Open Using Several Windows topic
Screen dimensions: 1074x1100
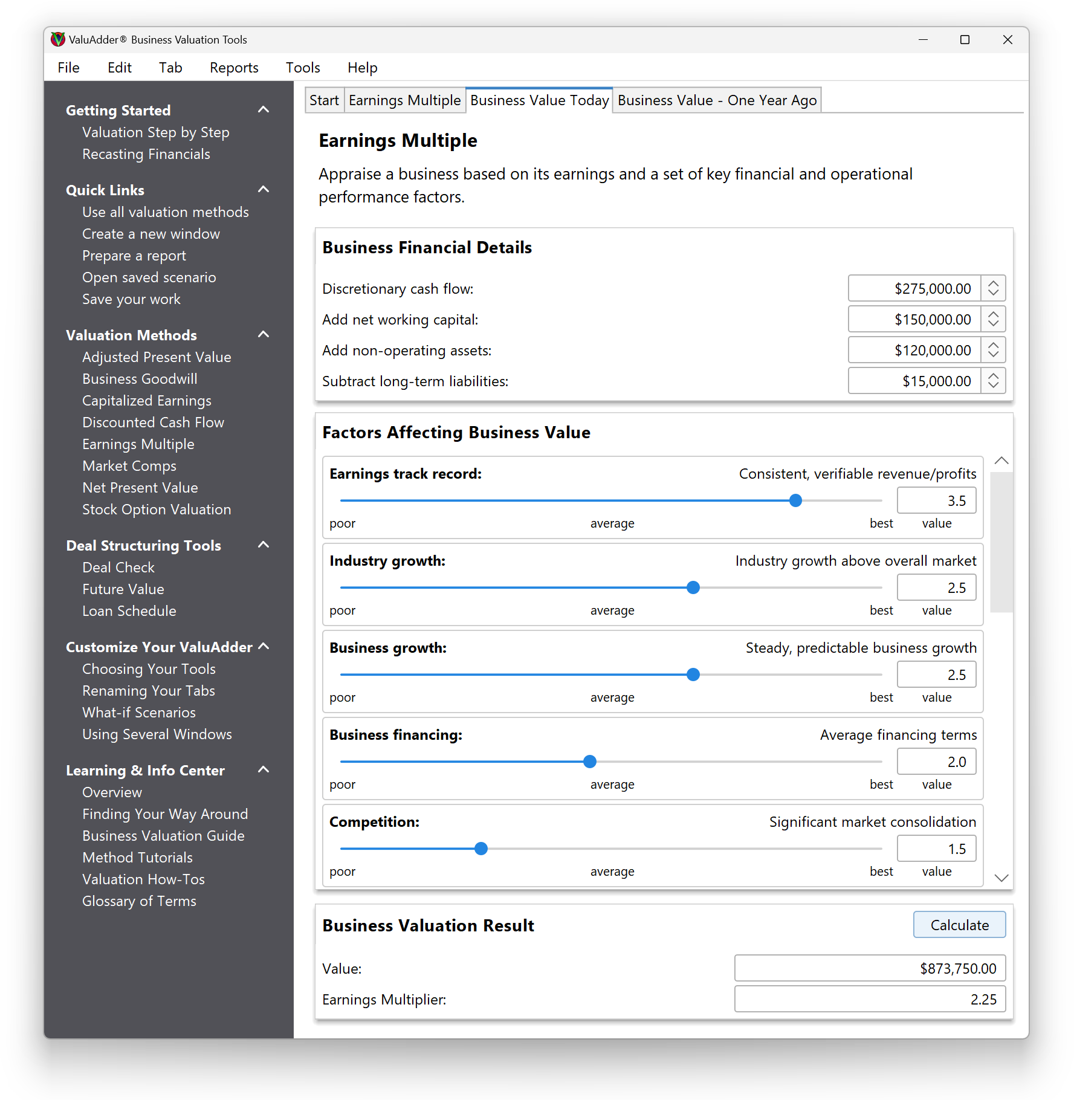pos(157,734)
